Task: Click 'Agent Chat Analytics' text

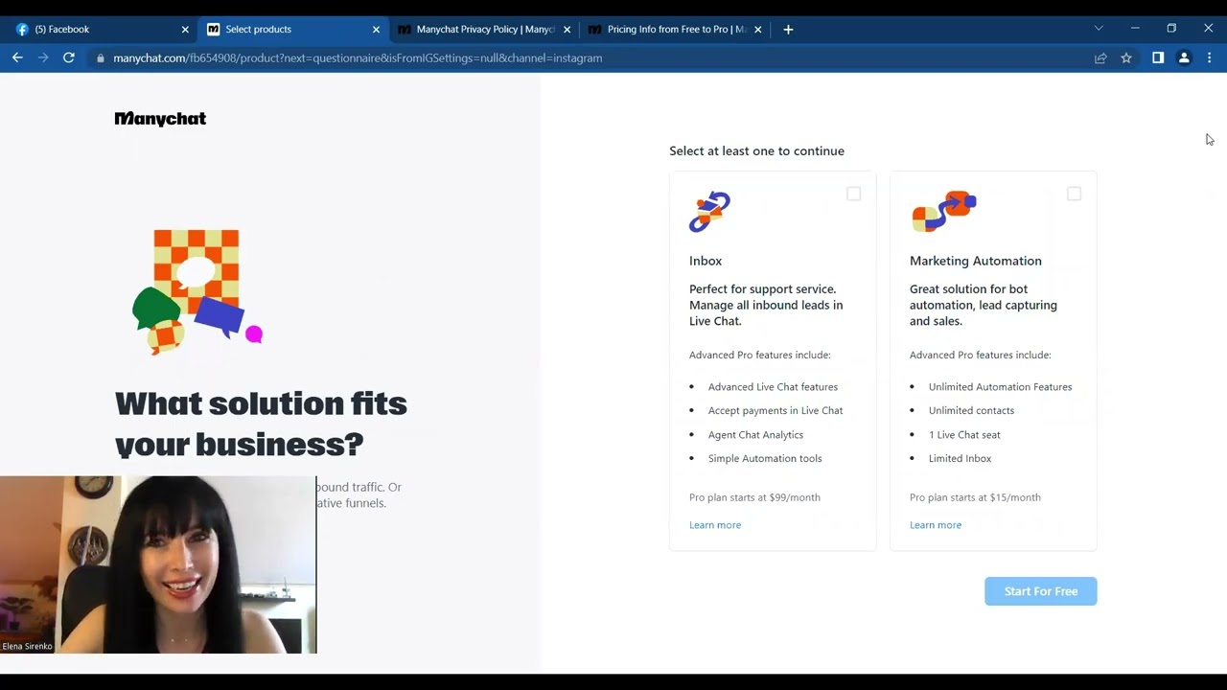Action: coord(755,435)
